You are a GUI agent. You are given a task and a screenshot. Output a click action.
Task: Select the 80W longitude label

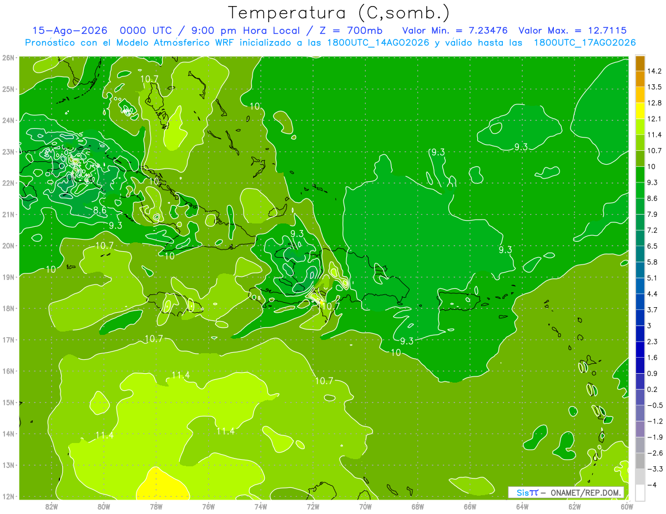pyautogui.click(x=103, y=506)
